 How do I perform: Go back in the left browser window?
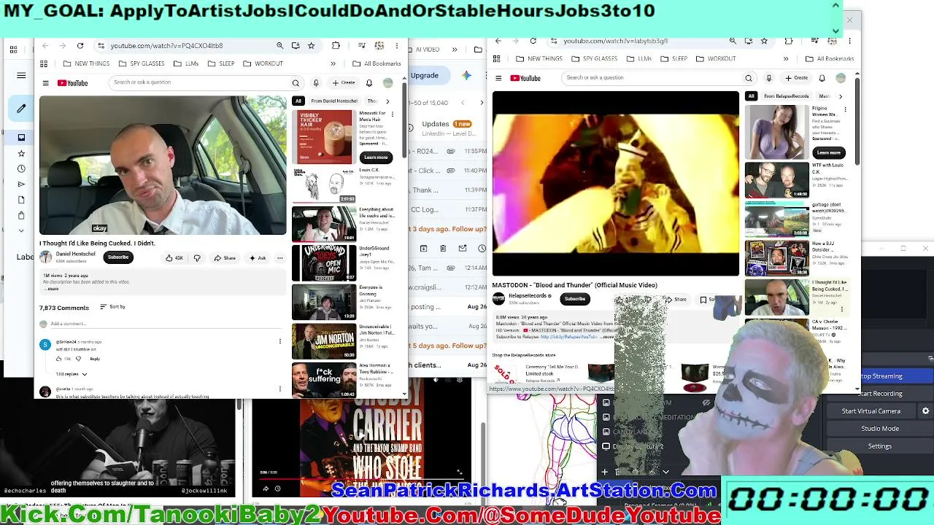point(45,45)
